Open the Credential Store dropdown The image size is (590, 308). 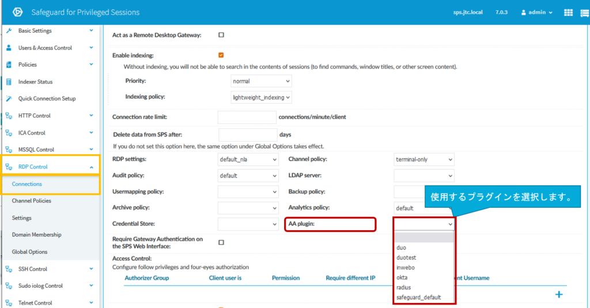248,224
